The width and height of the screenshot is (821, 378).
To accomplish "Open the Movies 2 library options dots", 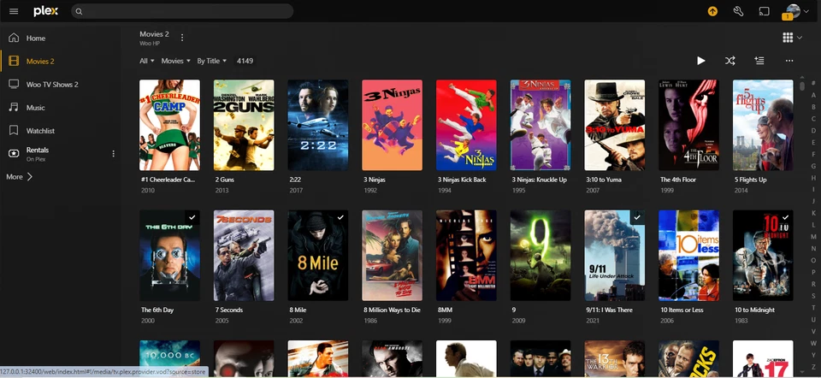I will [182, 38].
